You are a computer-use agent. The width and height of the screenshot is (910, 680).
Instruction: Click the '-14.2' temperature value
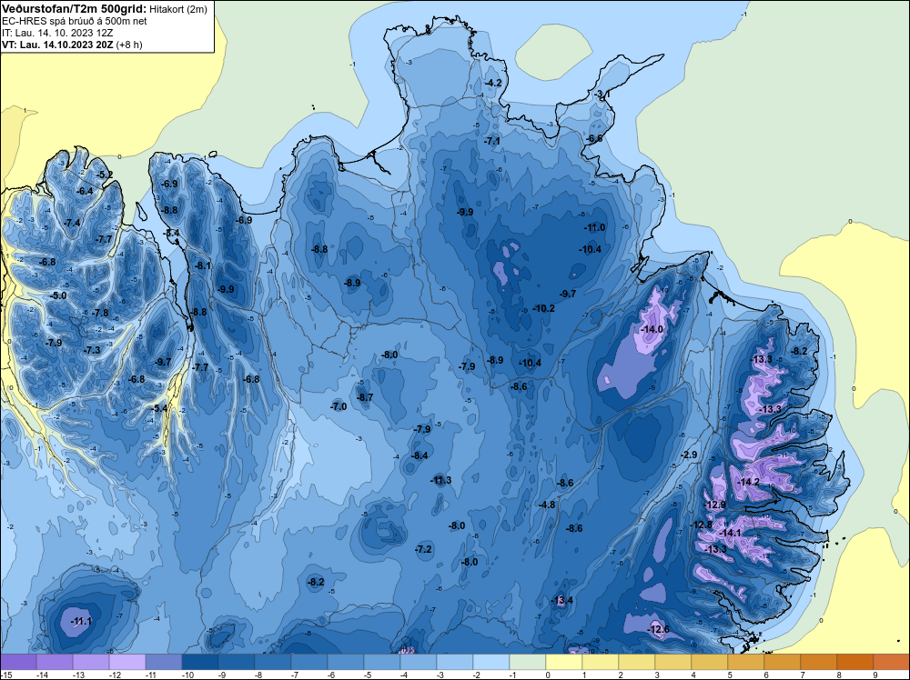coord(747,483)
